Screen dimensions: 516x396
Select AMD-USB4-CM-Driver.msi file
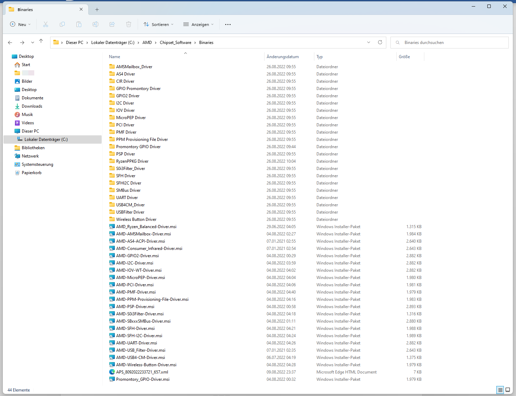pyautogui.click(x=140, y=358)
